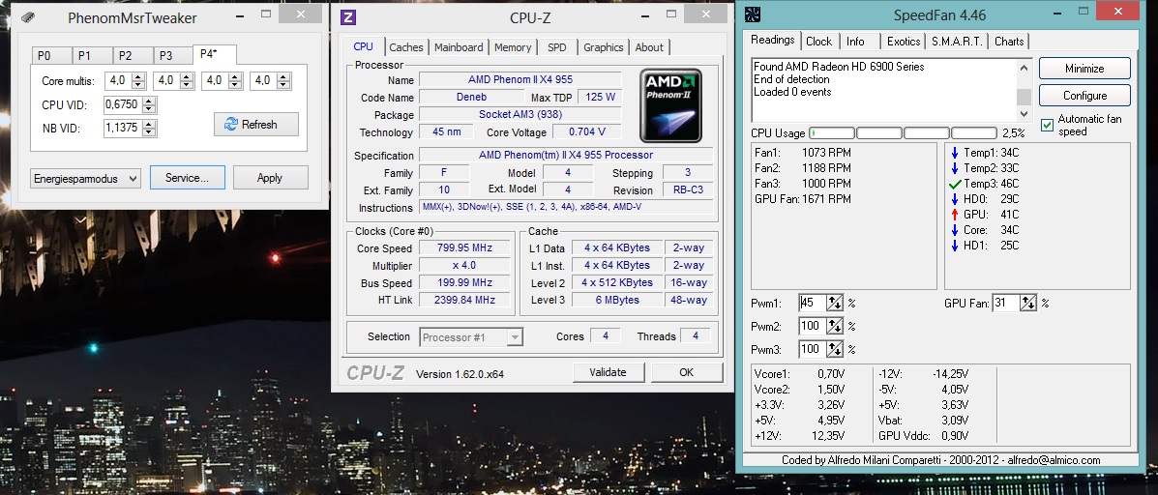
Task: Adjust the first Core multis stepper
Action: [138, 80]
